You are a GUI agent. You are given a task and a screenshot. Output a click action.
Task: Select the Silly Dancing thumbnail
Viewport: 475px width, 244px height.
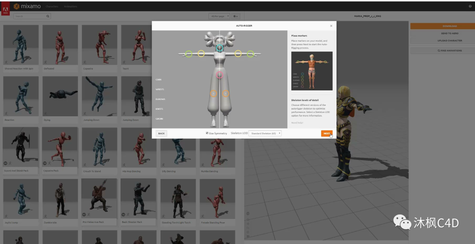[x=178, y=153]
